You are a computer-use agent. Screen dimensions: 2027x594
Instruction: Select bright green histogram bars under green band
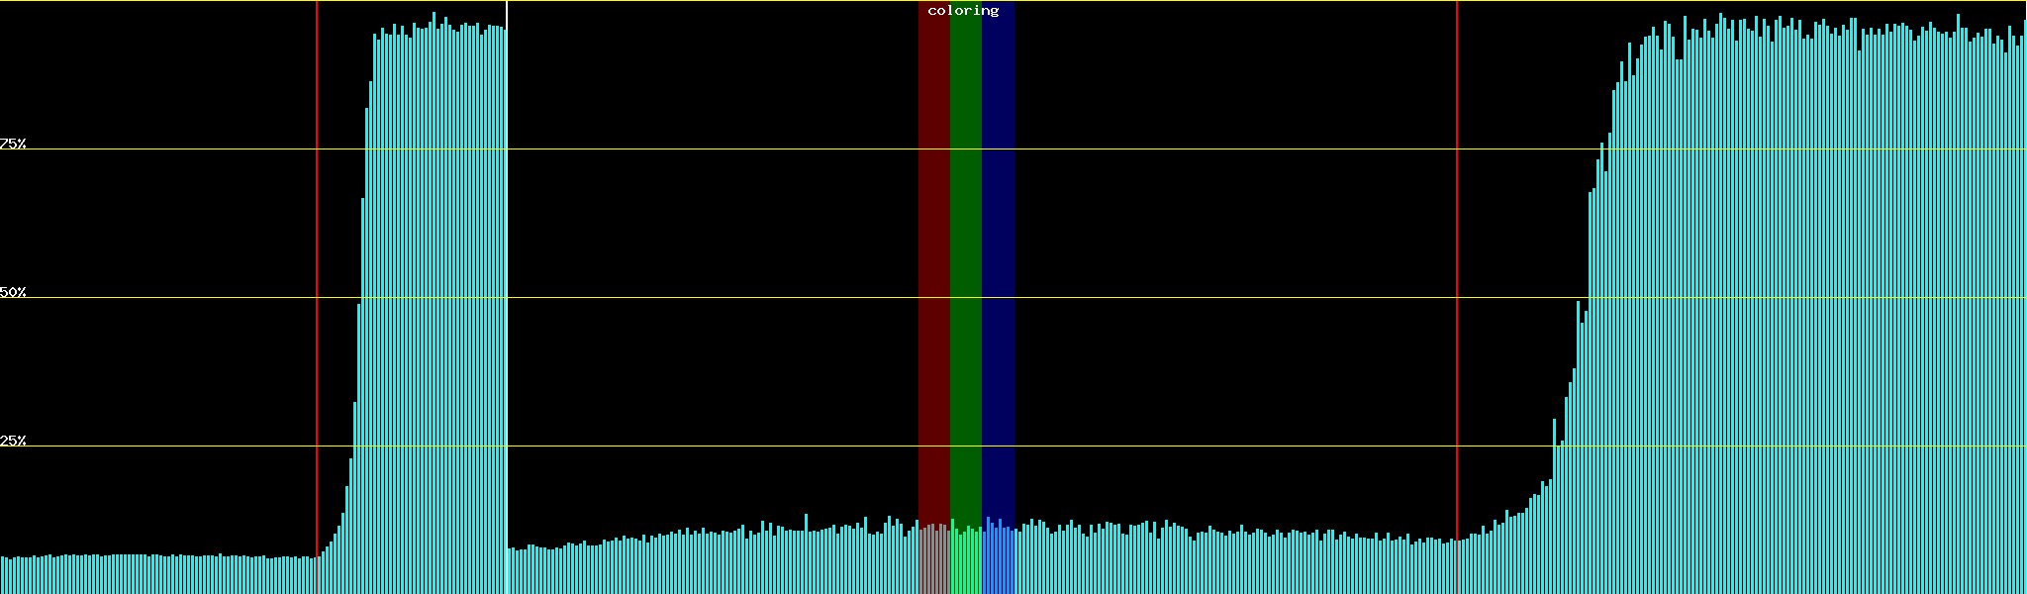965,564
